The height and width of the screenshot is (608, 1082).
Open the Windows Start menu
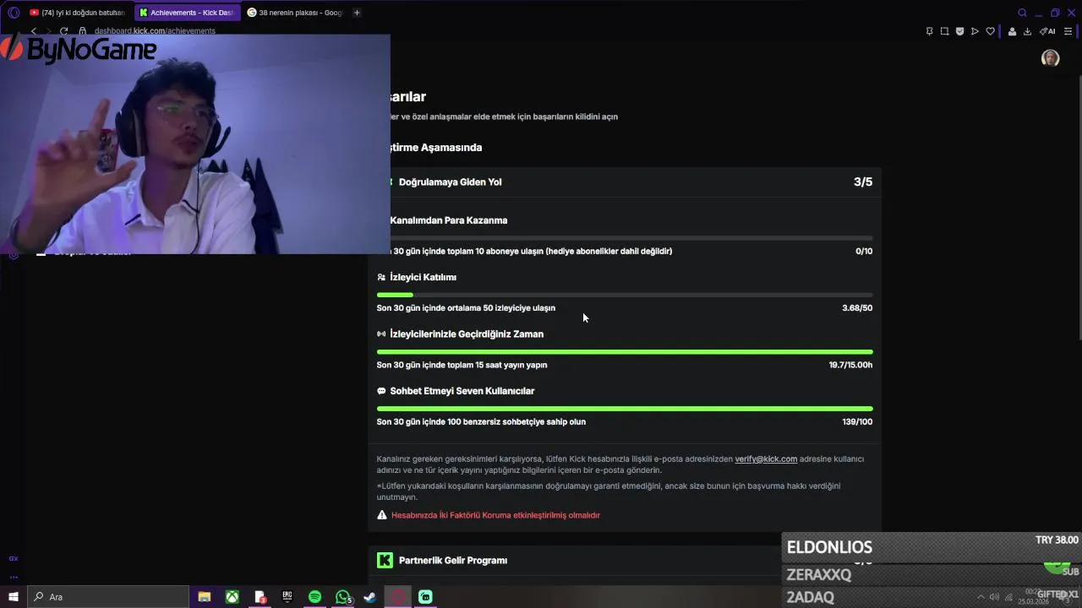coord(14,597)
